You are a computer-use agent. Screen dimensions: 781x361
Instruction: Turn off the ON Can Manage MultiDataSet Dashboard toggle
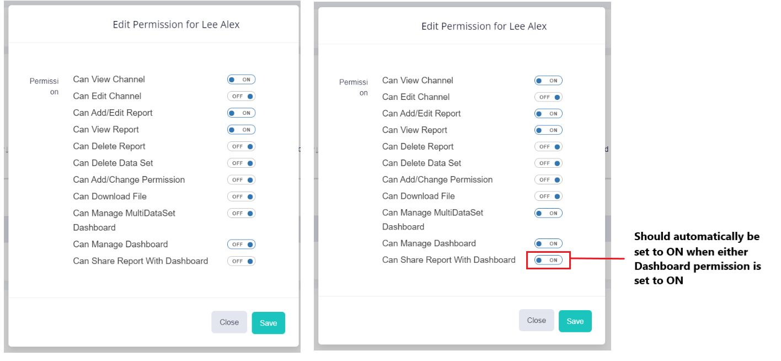548,213
